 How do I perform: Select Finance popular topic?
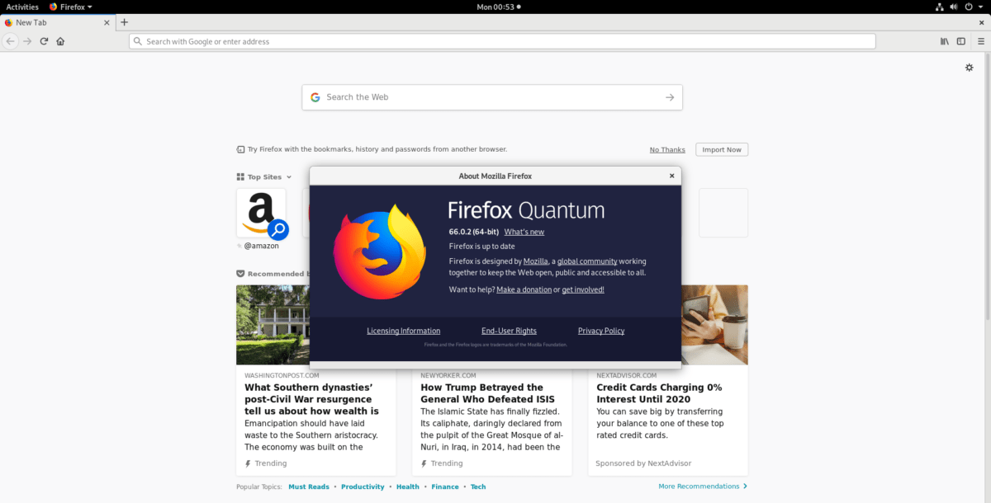coord(445,487)
